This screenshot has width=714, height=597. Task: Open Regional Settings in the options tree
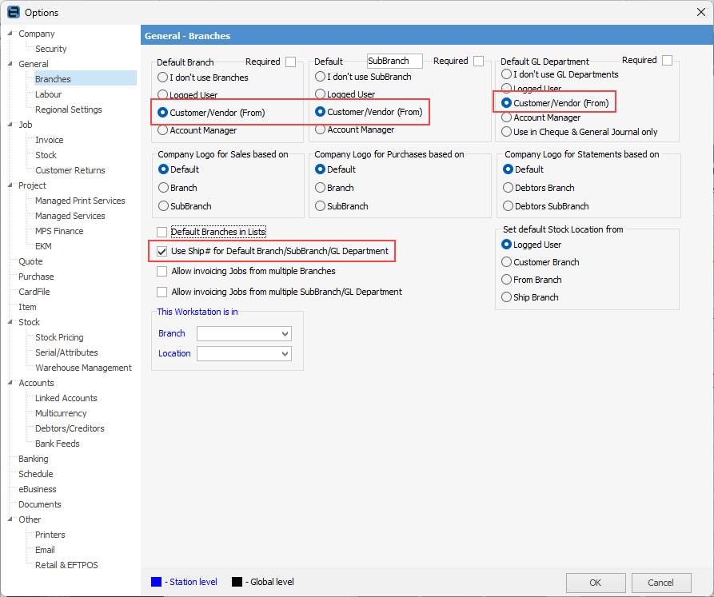tap(68, 109)
